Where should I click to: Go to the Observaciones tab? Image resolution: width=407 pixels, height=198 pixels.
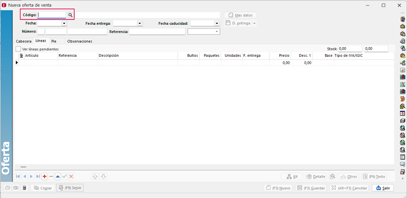79,42
